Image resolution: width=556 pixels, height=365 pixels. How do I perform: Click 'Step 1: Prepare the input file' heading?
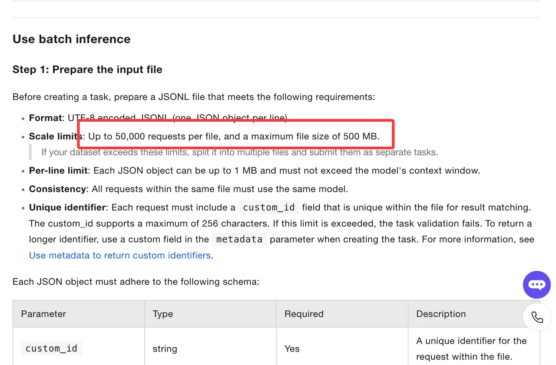[87, 69]
